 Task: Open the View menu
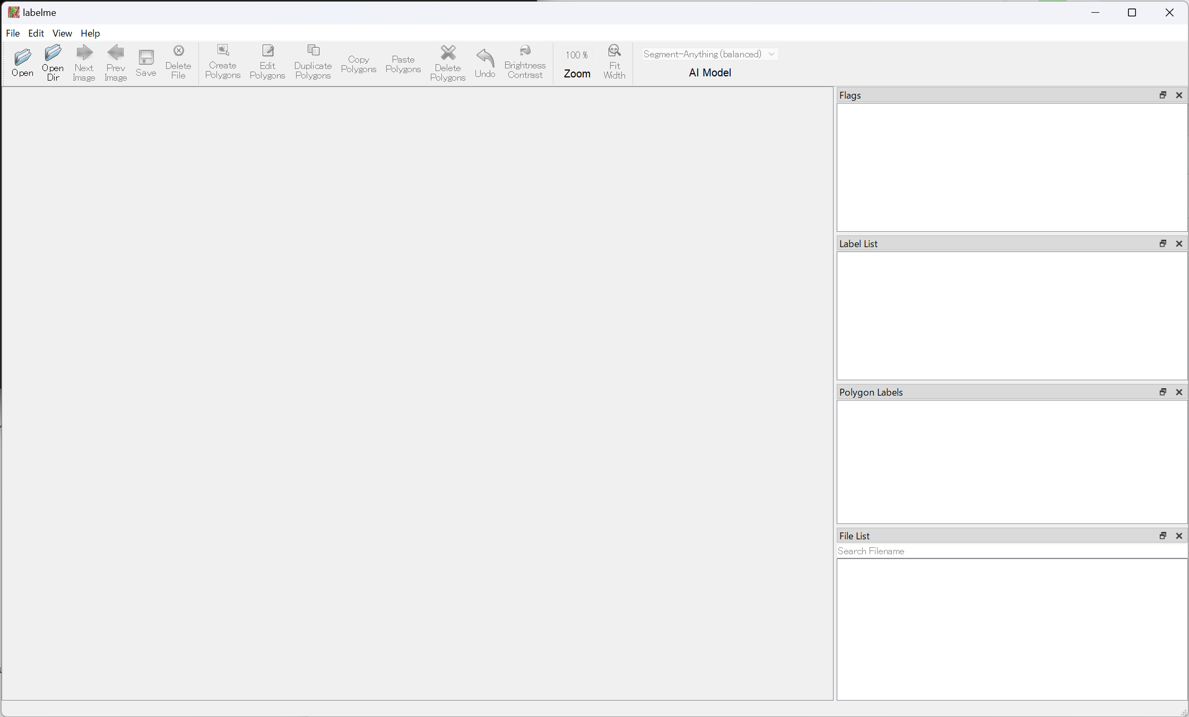[x=62, y=33]
